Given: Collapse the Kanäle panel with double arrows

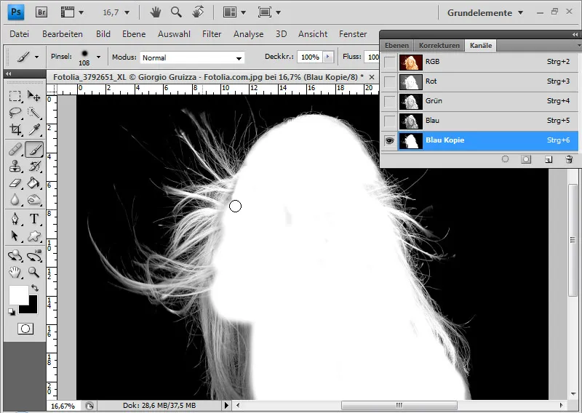Looking at the screenshot, I should point(575,34).
